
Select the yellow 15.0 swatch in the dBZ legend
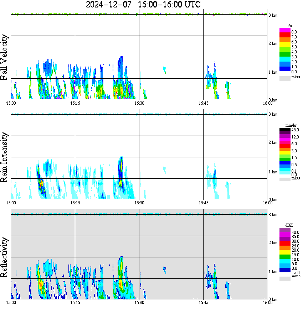[285, 252]
